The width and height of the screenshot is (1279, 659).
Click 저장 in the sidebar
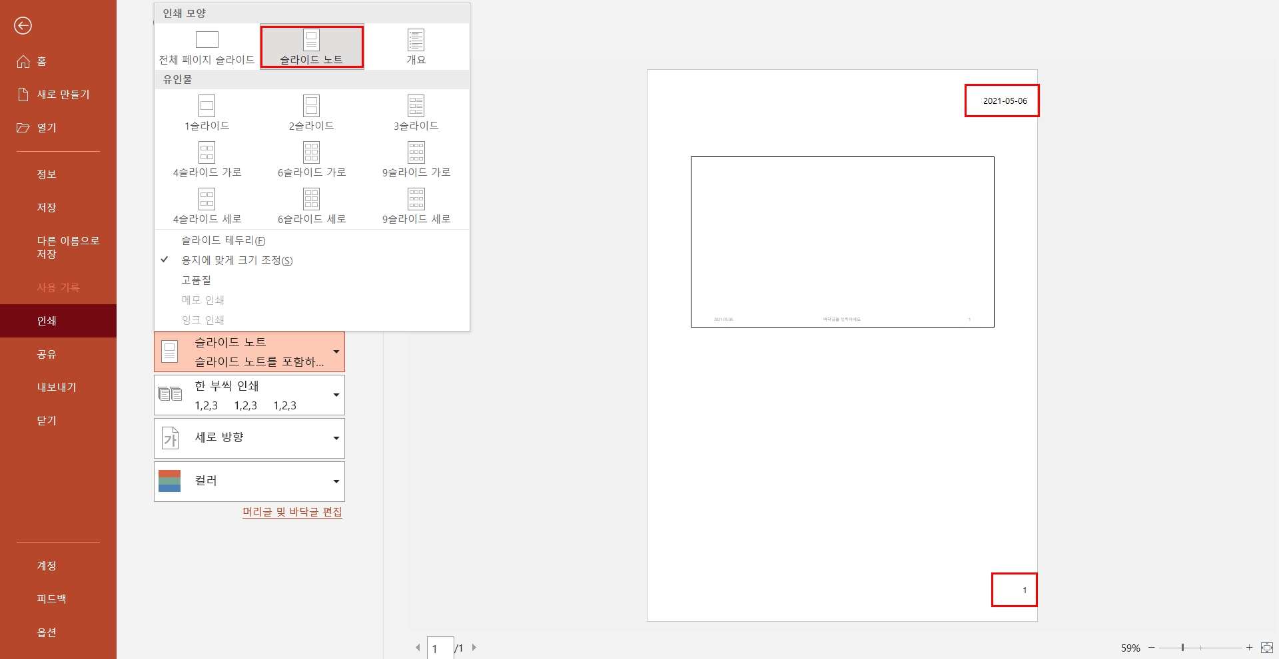click(x=58, y=208)
